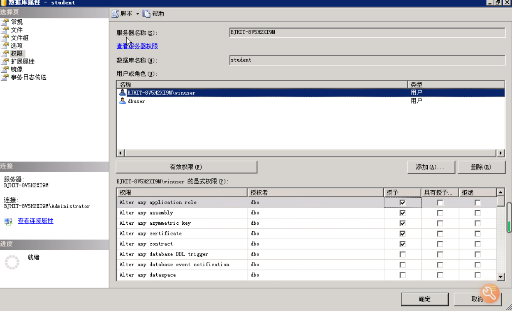Click the 拒绝 column header

(478, 192)
